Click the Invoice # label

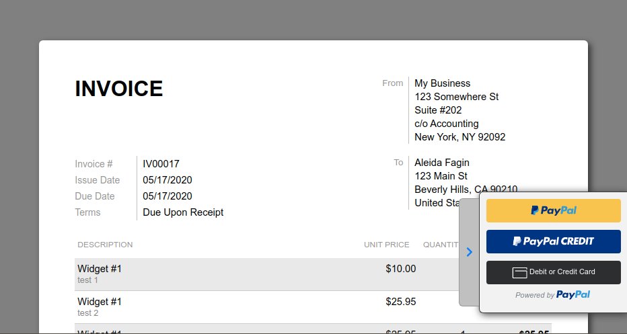click(94, 164)
